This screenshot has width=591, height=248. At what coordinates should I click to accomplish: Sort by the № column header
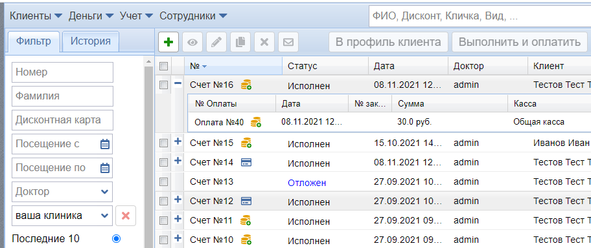click(x=233, y=66)
